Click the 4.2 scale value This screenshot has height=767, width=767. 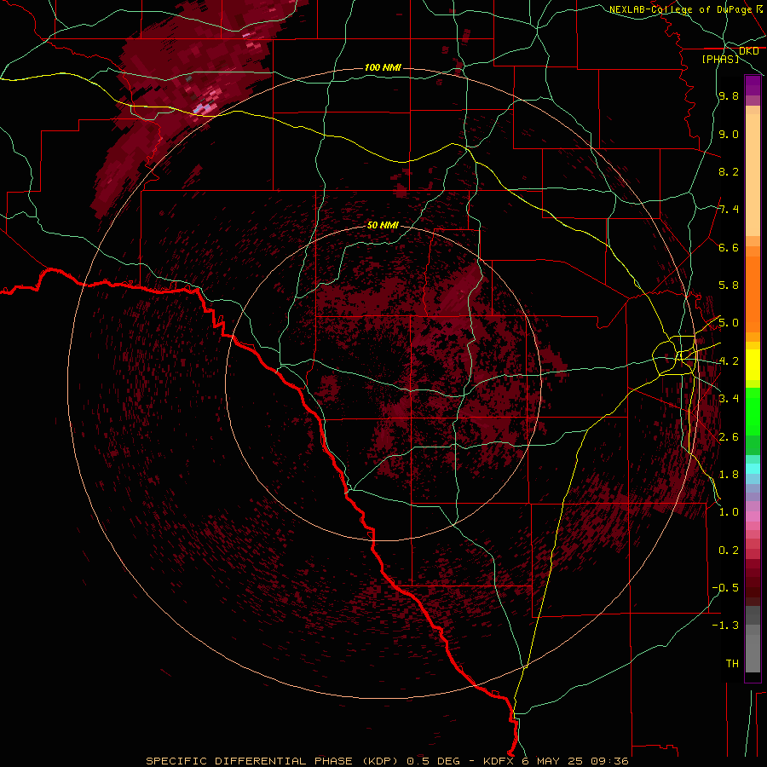point(729,361)
